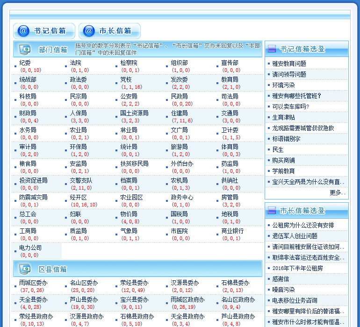This screenshot has width=360, height=327.
Task: Open the 书记信箱 mailbox button
Action: (45, 31)
